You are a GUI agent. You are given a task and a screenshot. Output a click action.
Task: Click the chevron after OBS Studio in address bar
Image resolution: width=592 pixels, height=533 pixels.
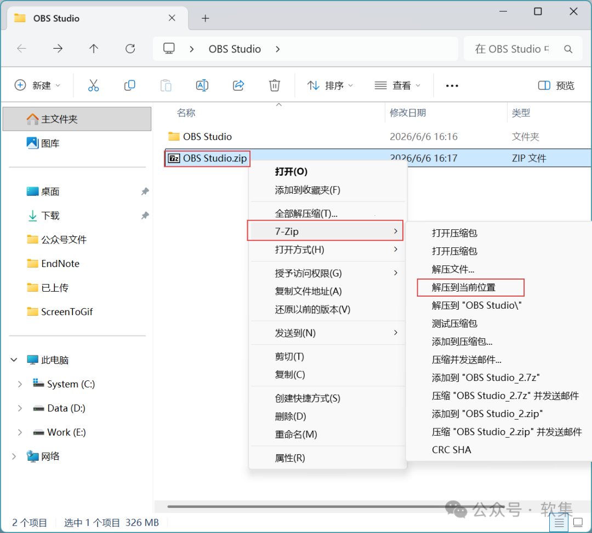coord(277,49)
